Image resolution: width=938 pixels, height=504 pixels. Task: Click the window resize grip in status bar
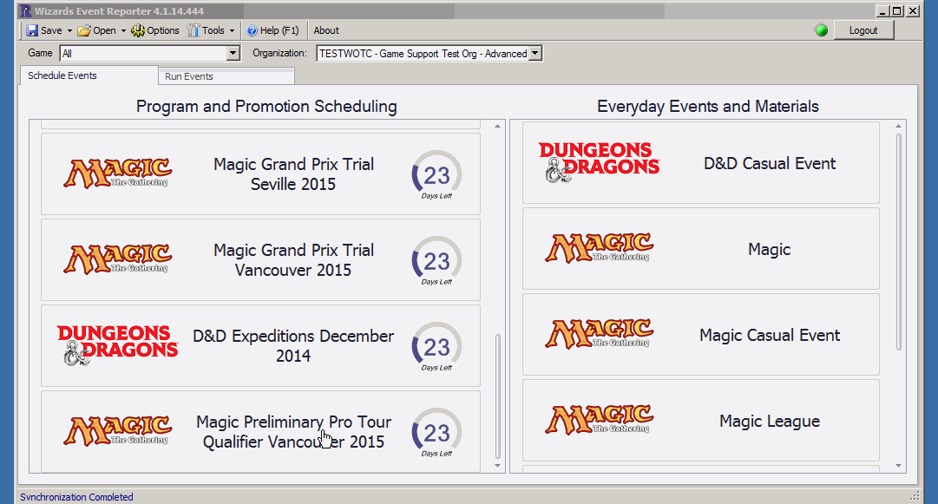click(x=914, y=496)
